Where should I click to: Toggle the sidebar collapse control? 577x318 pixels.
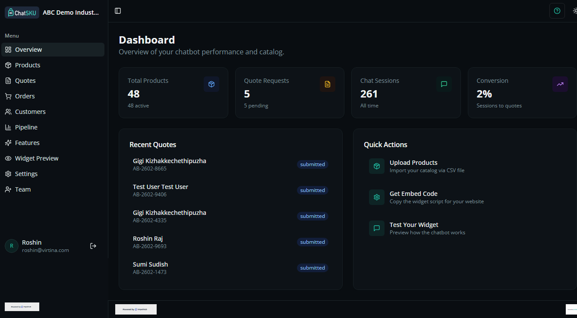(118, 11)
